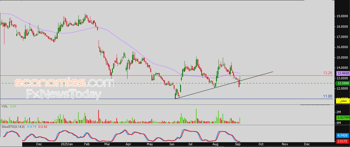The image size is (350, 147).
Task: Click the tallest red volume bar in February
Action: (99, 117)
